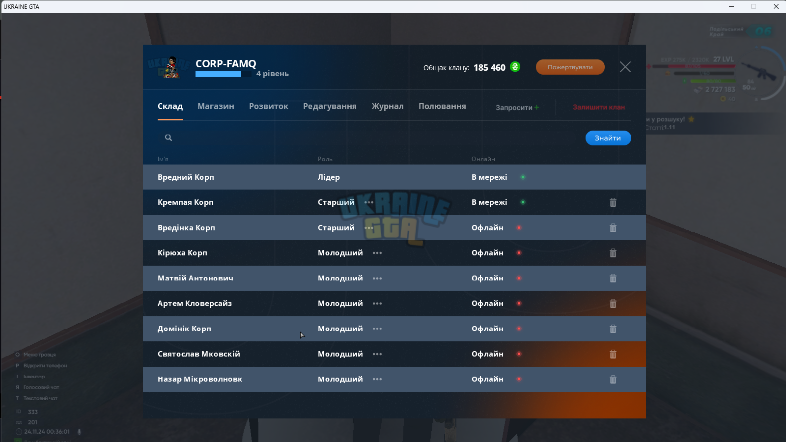Viewport: 786px width, 442px height.
Task: Select the Домінік Корп member name
Action: [x=184, y=329]
